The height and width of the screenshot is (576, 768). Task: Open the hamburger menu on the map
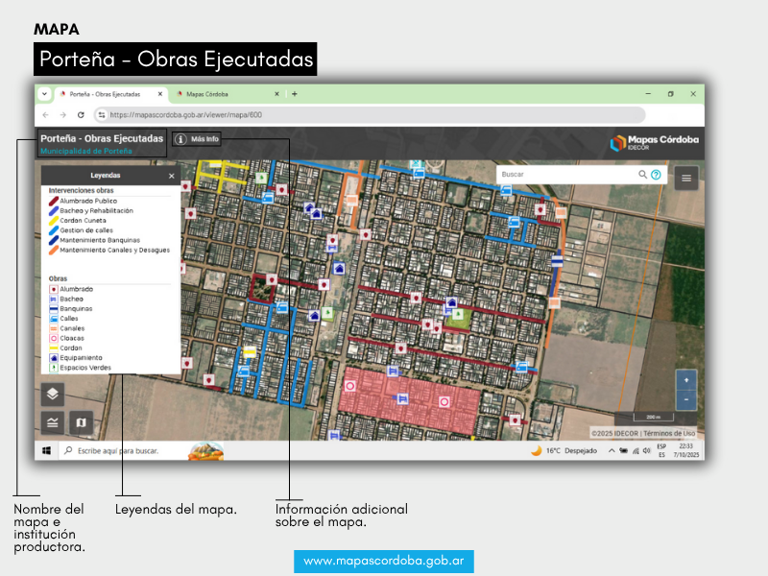click(x=685, y=178)
